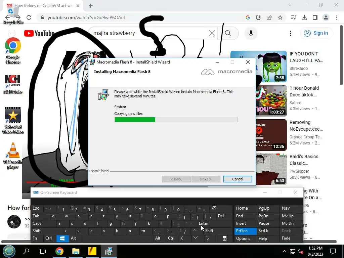The width and height of the screenshot is (344, 258).
Task: Click the share this page icon
Action: click(x=269, y=17)
